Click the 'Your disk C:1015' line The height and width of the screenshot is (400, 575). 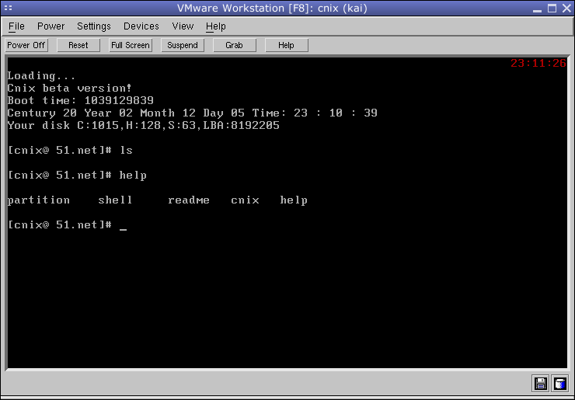(x=144, y=125)
